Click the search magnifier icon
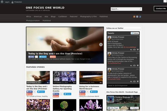 [x=140, y=9]
